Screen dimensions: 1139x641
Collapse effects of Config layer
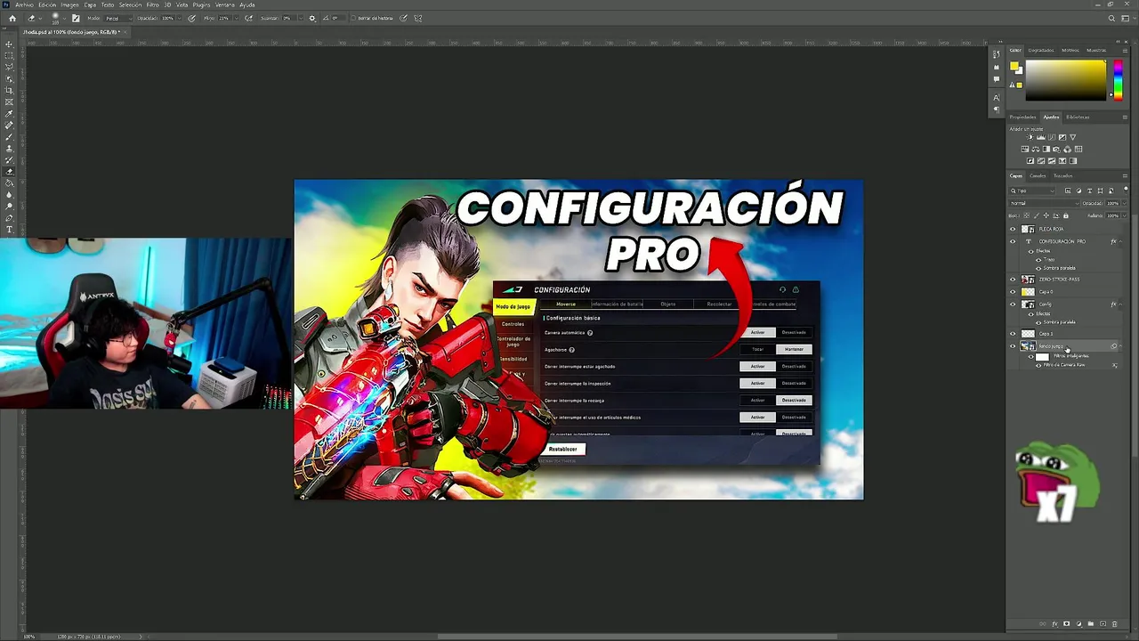click(x=1120, y=304)
